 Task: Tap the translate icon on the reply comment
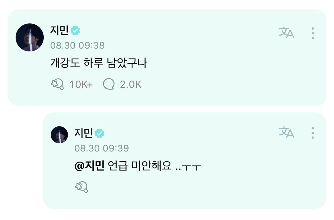pyautogui.click(x=287, y=132)
